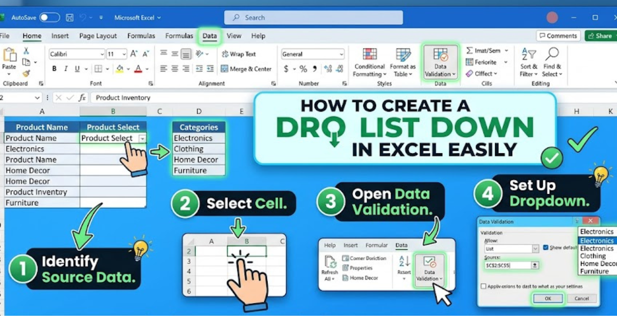The height and width of the screenshot is (323, 617).
Task: Click OK in Data Validation dialog
Action: 549,298
